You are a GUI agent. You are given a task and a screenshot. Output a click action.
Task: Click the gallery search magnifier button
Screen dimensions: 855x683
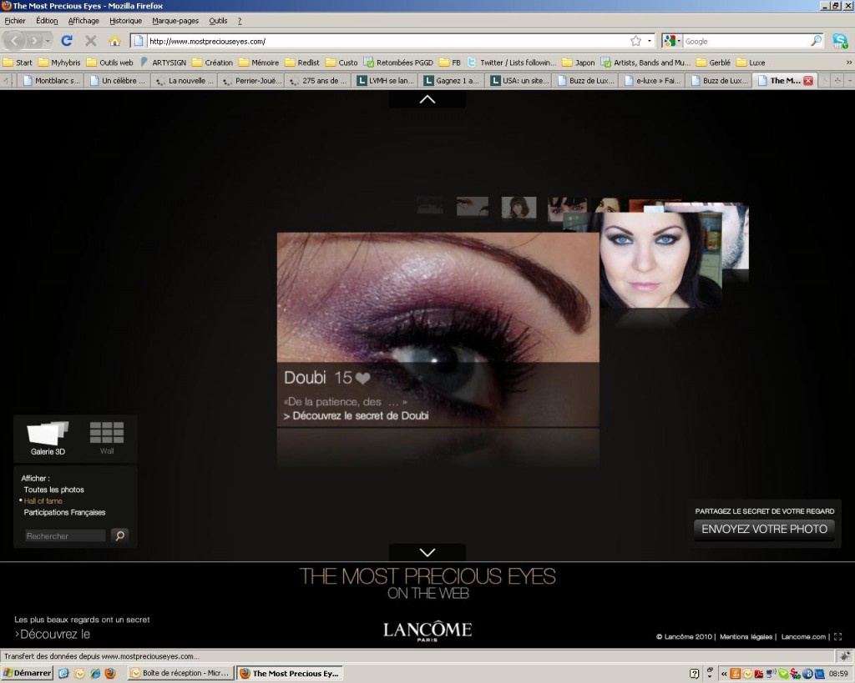(x=119, y=535)
